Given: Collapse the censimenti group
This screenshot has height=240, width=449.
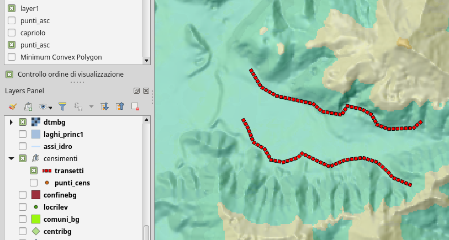Looking at the screenshot, I should 12,158.
